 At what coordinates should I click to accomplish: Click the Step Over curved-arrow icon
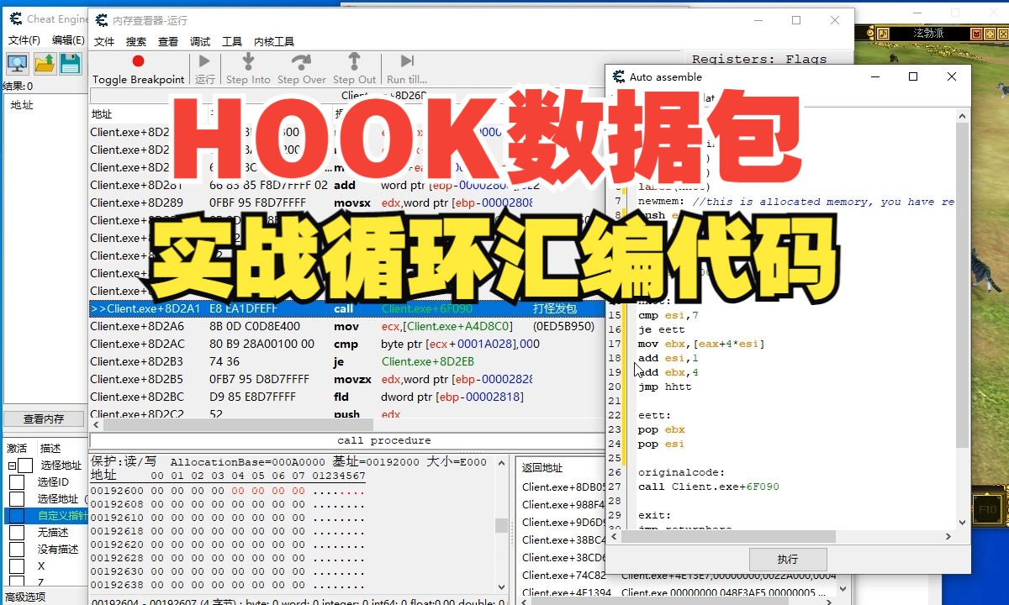tap(301, 61)
